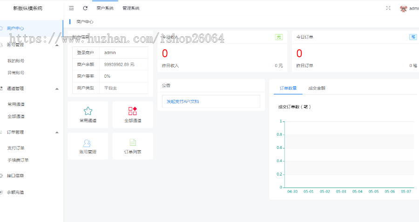The height and width of the screenshot is (222, 419).
Task: Click the 订单列表 shortcut card label
Action: pyautogui.click(x=133, y=152)
